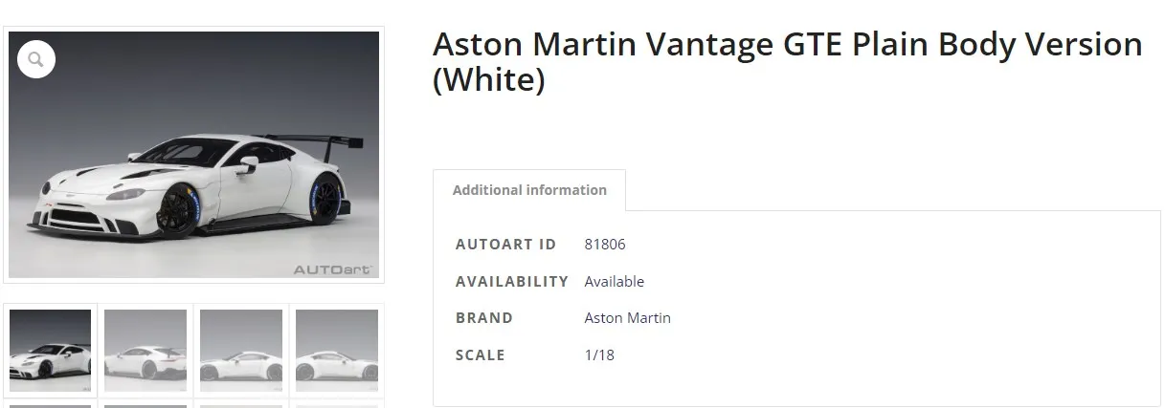Click the AVAILABILITY label
Image resolution: width=1165 pixels, height=408 pixels.
(x=512, y=282)
